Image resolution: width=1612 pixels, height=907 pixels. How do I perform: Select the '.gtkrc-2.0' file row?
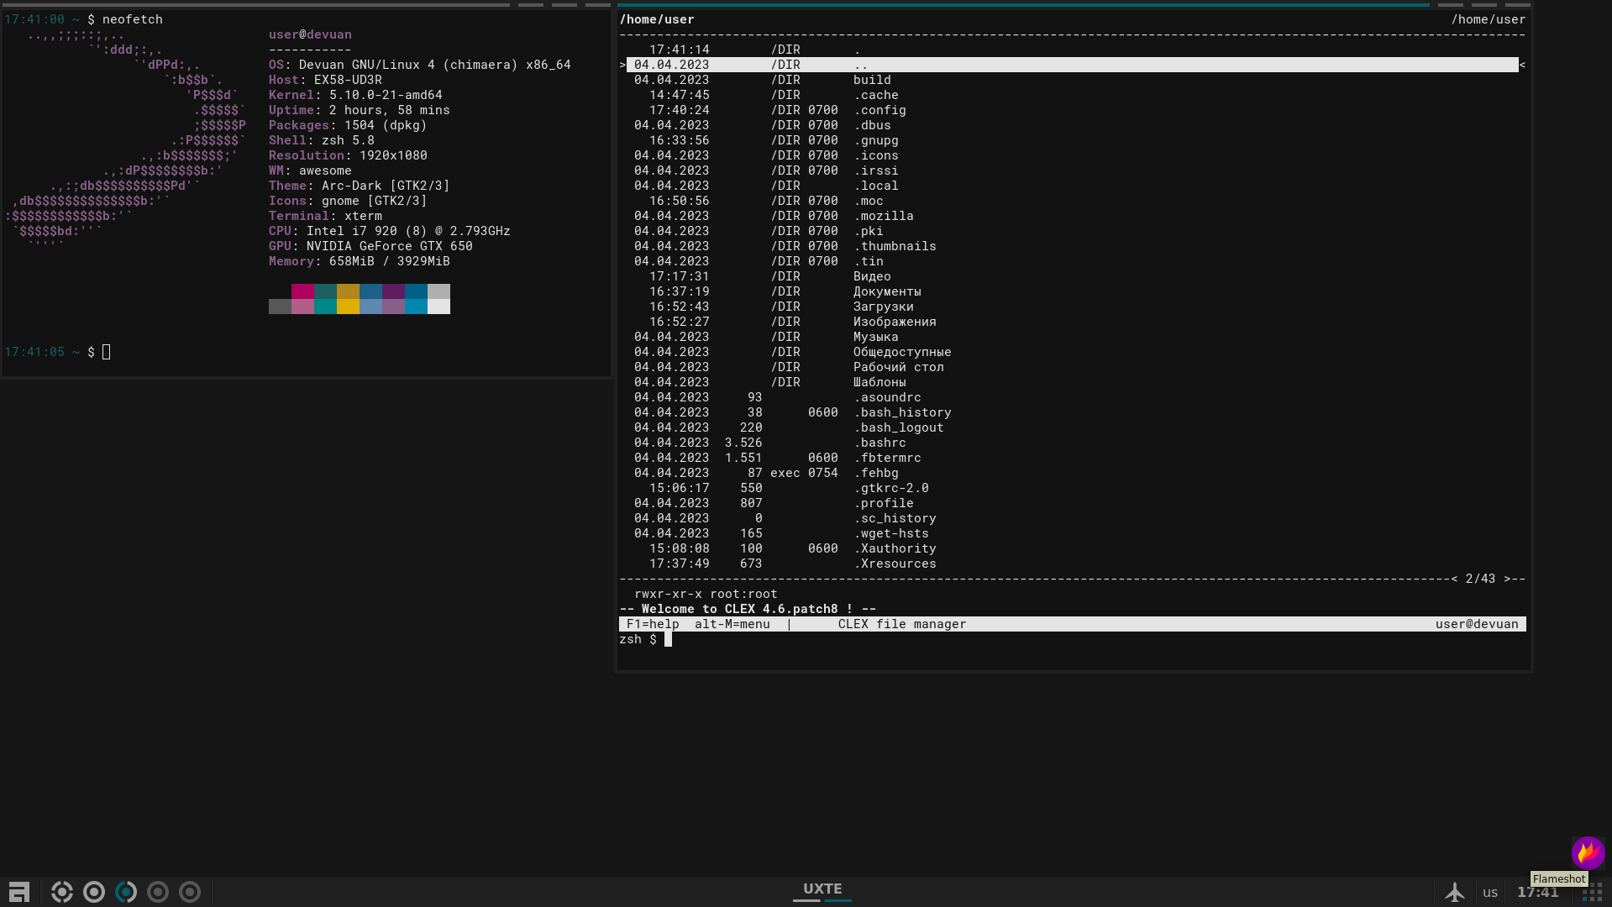pyautogui.click(x=1073, y=488)
